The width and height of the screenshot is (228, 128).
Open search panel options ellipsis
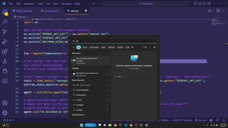pyautogui.click(x=150, y=47)
